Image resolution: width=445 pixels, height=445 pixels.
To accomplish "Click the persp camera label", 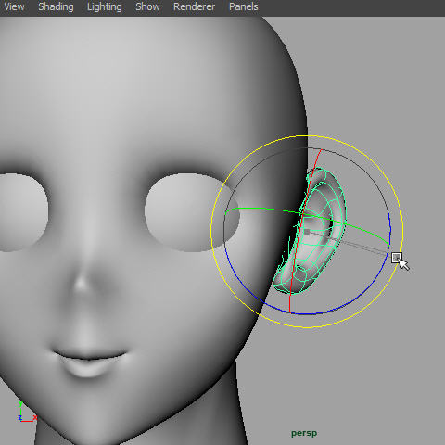I will pyautogui.click(x=304, y=433).
